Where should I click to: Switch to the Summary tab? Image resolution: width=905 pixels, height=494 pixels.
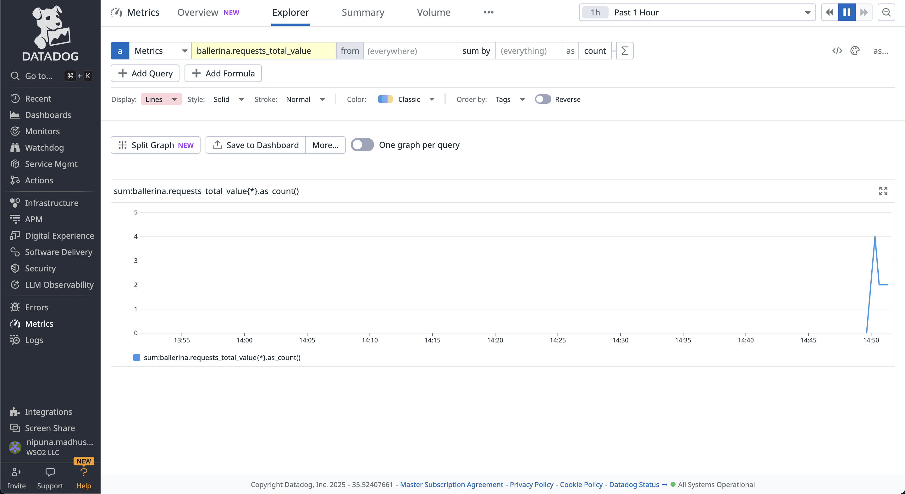point(363,13)
